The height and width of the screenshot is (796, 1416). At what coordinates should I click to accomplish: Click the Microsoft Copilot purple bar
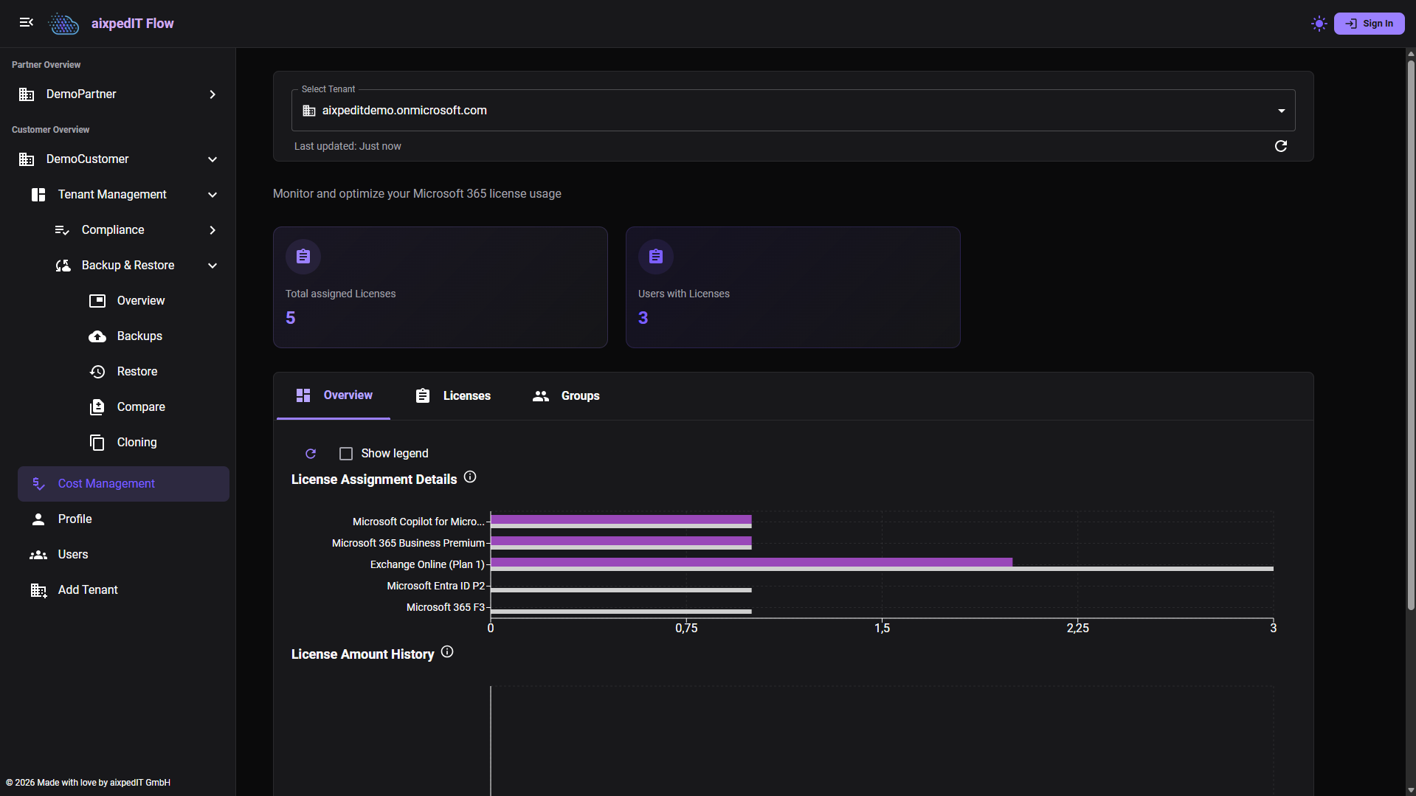pyautogui.click(x=621, y=519)
